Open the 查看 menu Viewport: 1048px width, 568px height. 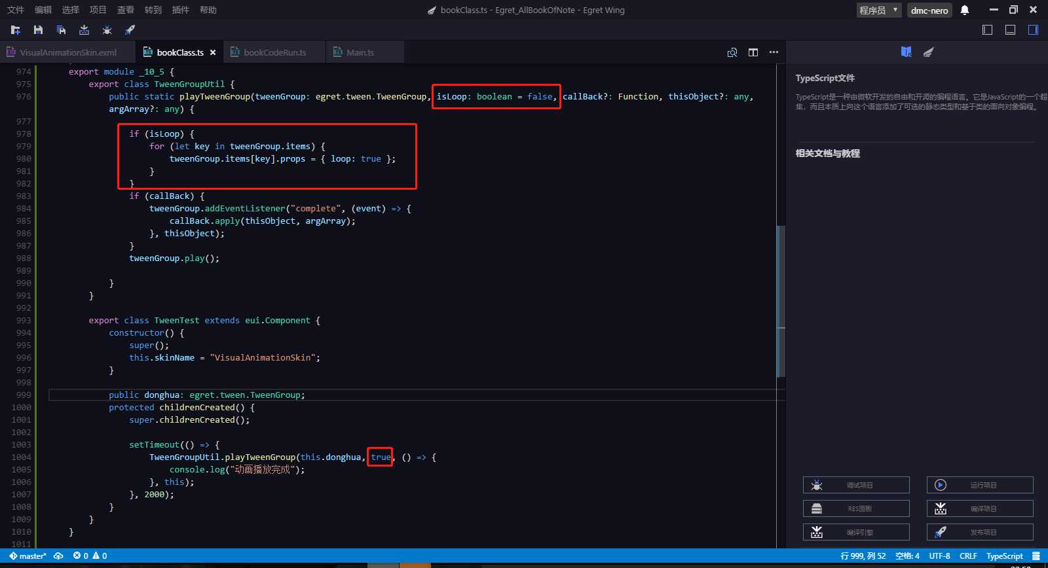pyautogui.click(x=126, y=10)
